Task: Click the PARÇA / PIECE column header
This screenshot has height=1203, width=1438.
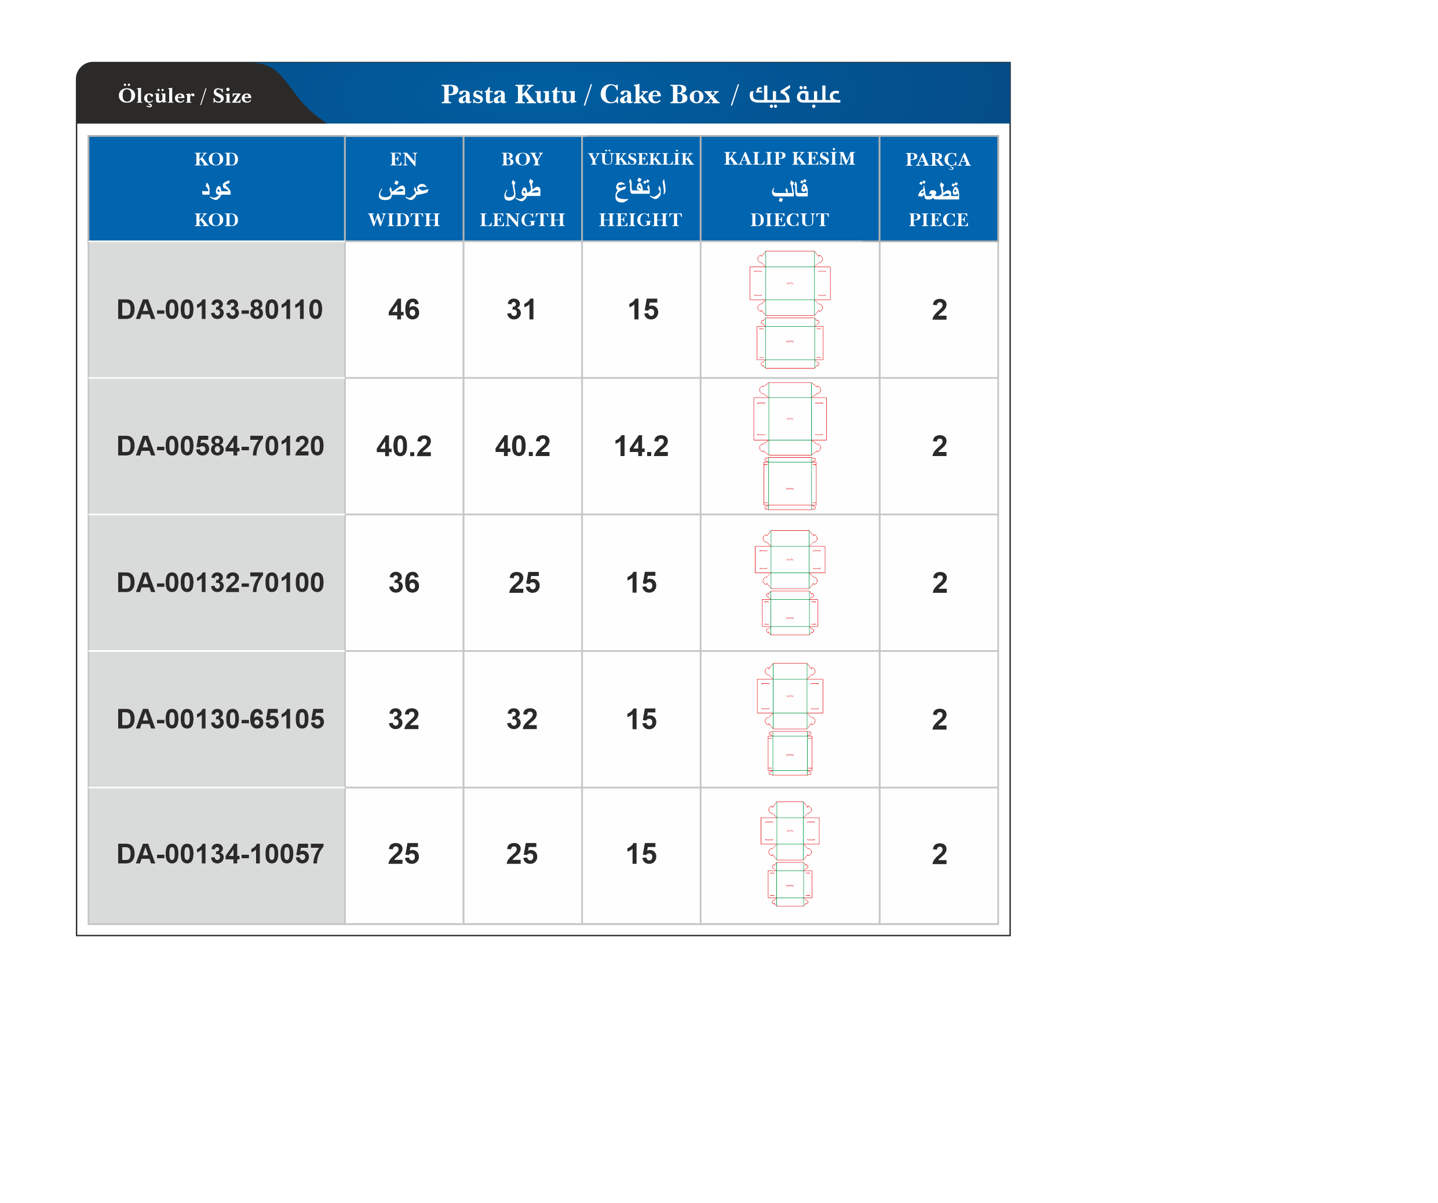Action: [x=938, y=189]
